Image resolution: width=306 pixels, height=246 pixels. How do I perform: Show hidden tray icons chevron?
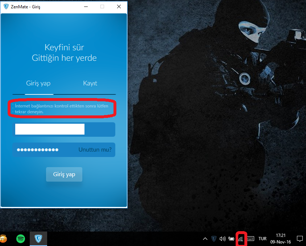tap(205, 239)
